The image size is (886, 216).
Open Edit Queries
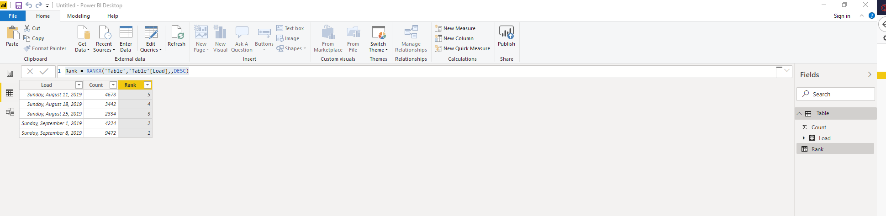(151, 39)
